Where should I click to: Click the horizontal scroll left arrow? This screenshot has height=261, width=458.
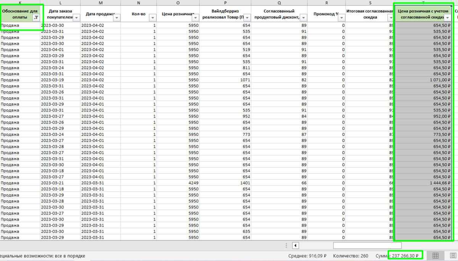(x=296, y=245)
